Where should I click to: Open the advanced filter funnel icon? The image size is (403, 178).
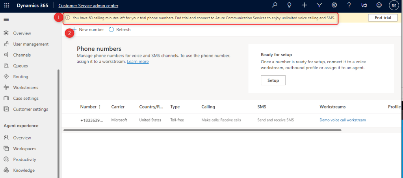(x=319, y=5)
